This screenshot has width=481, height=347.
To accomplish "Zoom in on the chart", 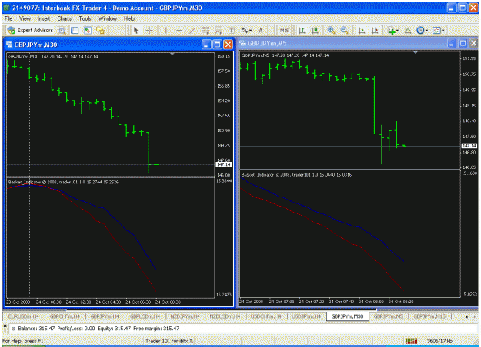I will pyautogui.click(x=331, y=30).
